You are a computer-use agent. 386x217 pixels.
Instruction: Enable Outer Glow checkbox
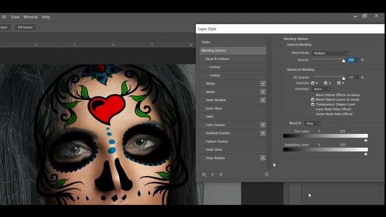click(203, 149)
